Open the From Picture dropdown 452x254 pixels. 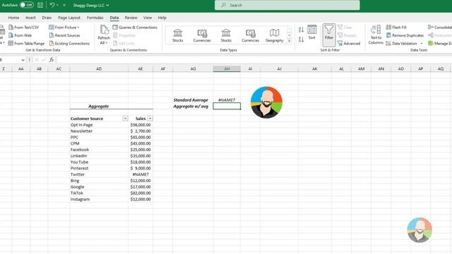(x=64, y=28)
